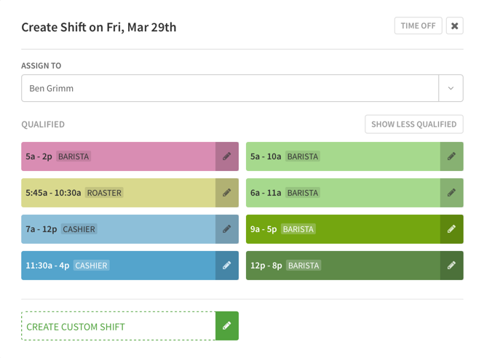Open the Ben Grimm assignee field
Viewport: 484px width, 358px height.
[230, 88]
